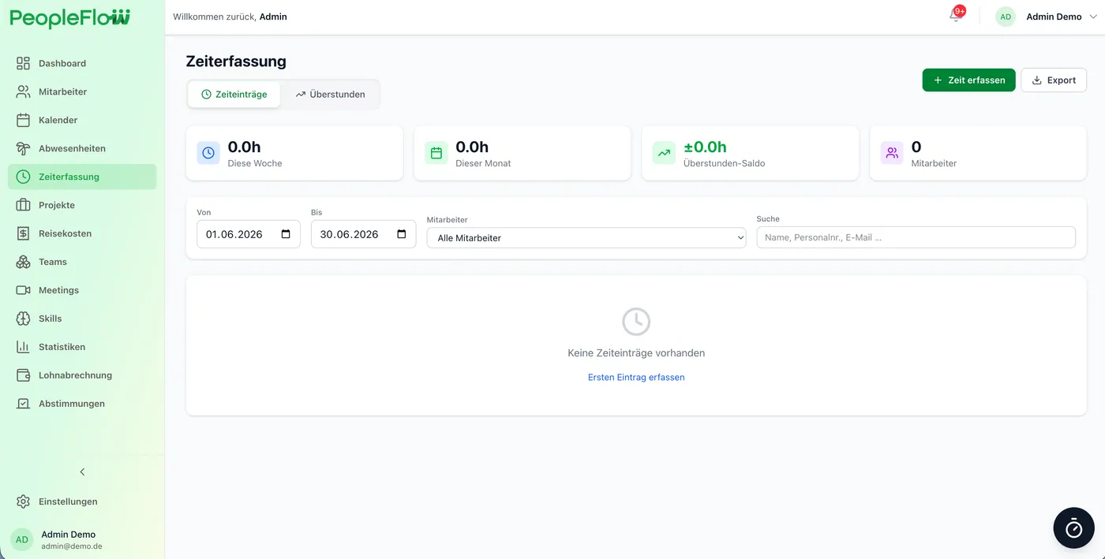Click the Überstunden-Saldo card
Screen dimensions: 1105x559
[750, 153]
